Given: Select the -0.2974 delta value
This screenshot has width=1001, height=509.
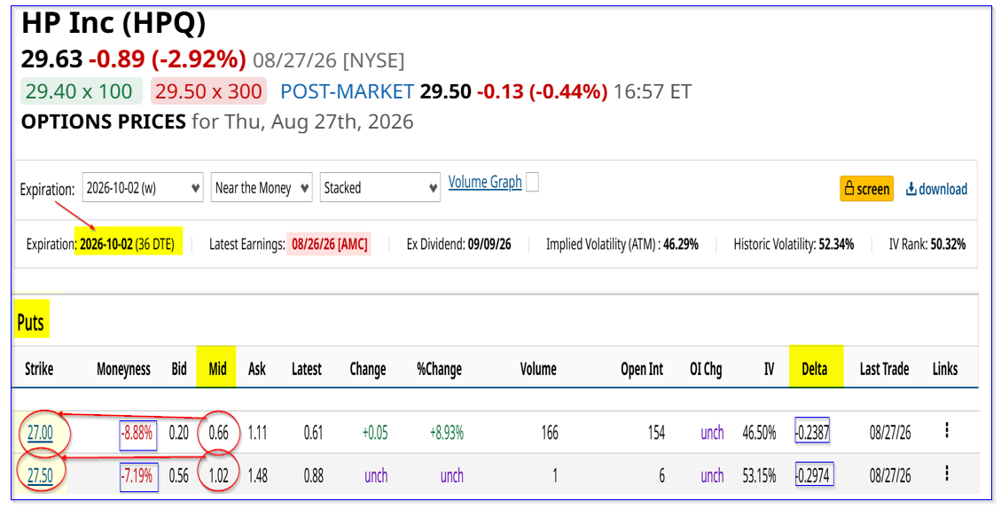Looking at the screenshot, I should [814, 475].
